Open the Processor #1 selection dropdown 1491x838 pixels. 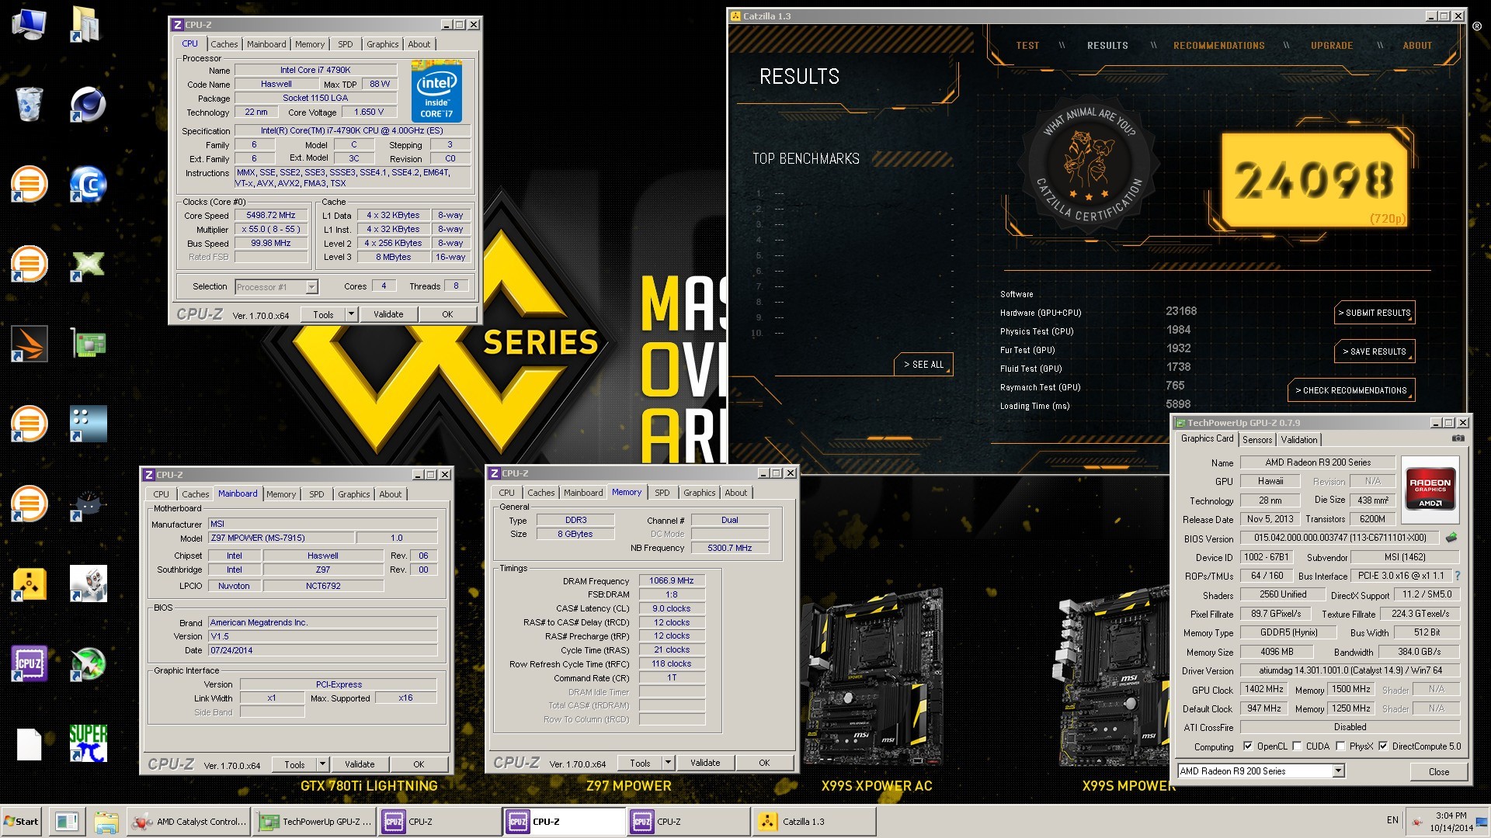(276, 287)
